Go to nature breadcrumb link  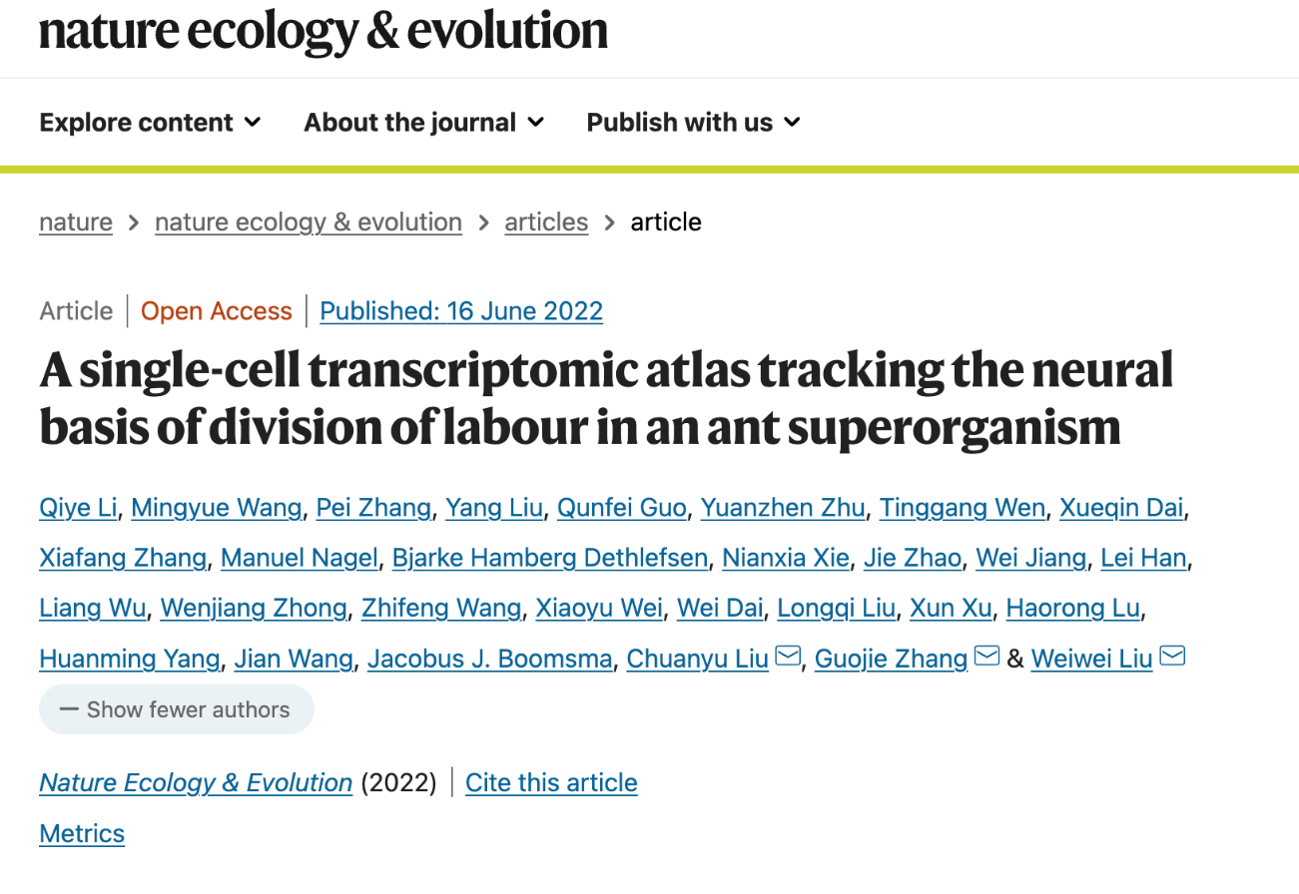click(x=76, y=222)
